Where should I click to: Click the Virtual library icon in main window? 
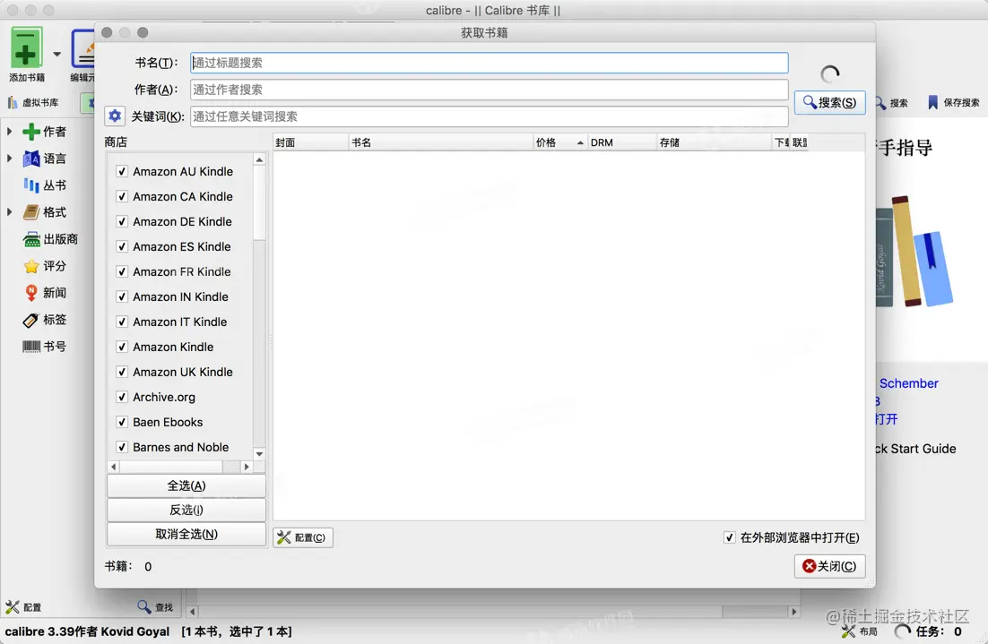click(12, 102)
